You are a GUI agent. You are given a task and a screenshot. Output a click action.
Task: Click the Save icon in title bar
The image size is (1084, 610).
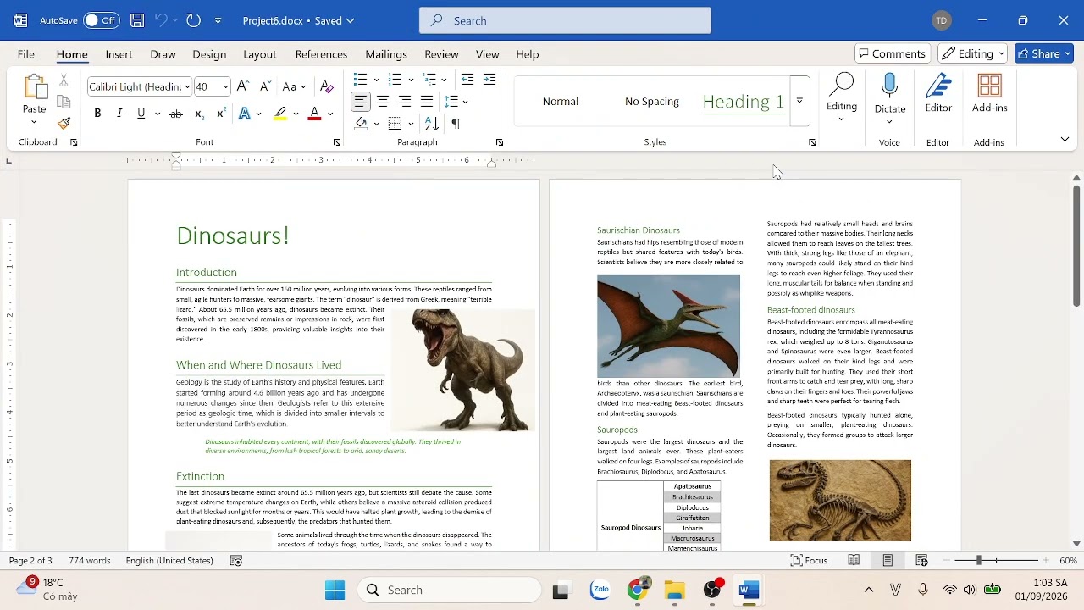[137, 20]
